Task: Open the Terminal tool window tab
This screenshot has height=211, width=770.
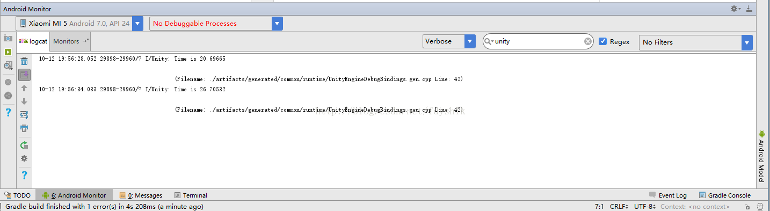Action: coord(191,195)
